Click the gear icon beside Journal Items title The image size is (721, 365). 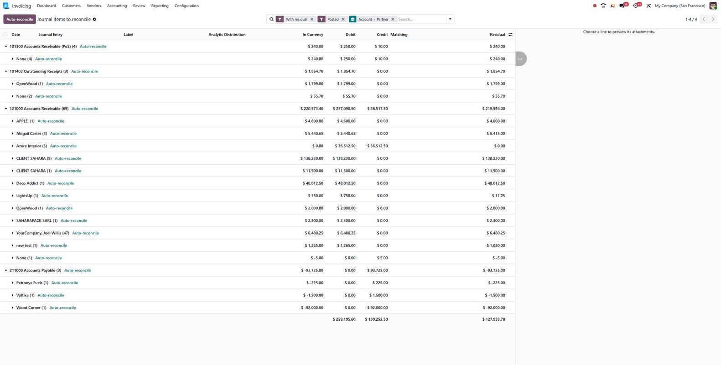coord(94,20)
